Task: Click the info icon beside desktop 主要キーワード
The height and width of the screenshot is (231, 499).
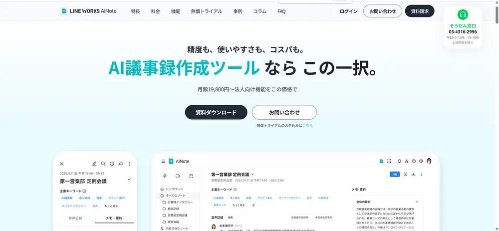Action: coord(235,190)
